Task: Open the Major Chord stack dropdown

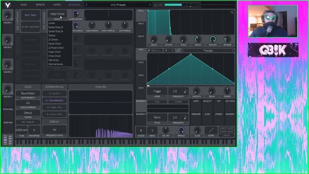Action: [x=57, y=14]
